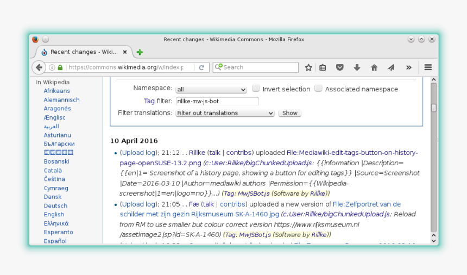
Task: Minimize the Firefox window with the down chevron
Action: pos(411,39)
